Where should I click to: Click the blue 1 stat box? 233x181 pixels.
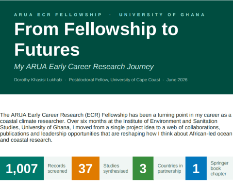(x=196, y=168)
